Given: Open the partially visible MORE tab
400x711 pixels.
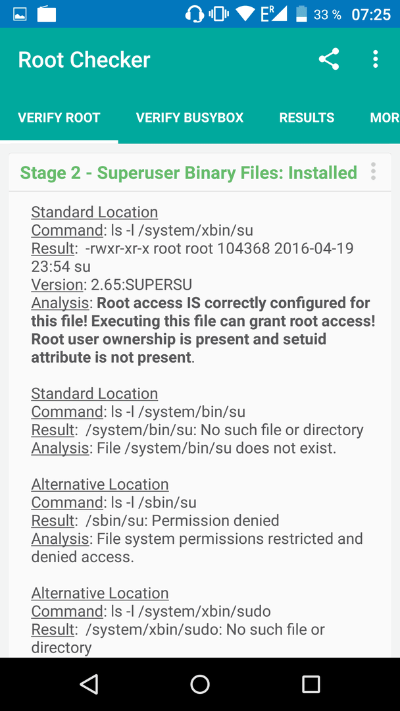Looking at the screenshot, I should (385, 118).
